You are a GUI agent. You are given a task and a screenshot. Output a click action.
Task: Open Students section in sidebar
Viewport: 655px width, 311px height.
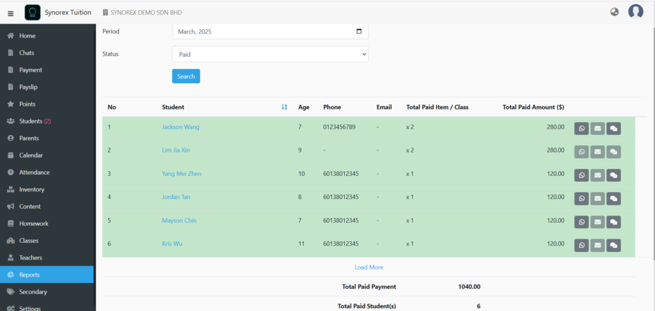pos(47,121)
